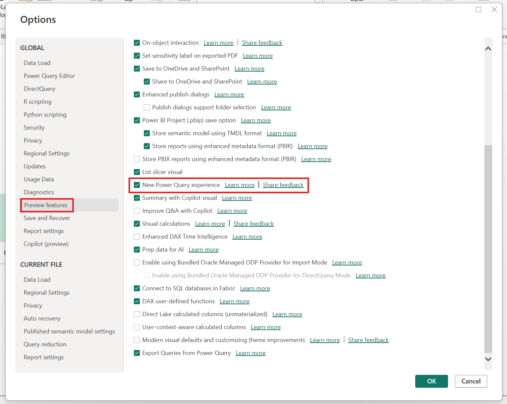507x404 pixels.
Task: Open Learn more for On-object interaction
Action: (219, 43)
